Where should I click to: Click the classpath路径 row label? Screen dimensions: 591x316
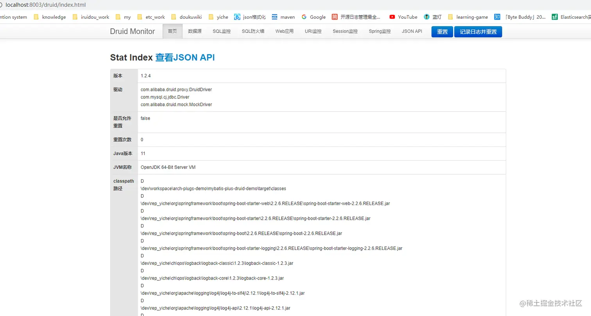124,185
